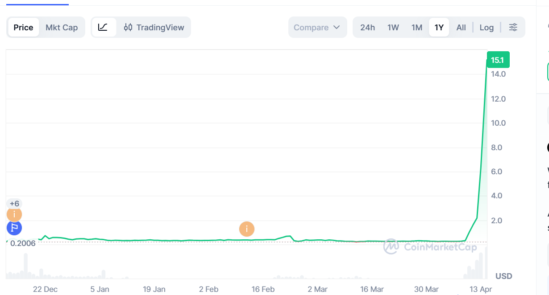Click the orange info marker near 16 Feb
This screenshot has height=295, width=549.
tap(247, 229)
